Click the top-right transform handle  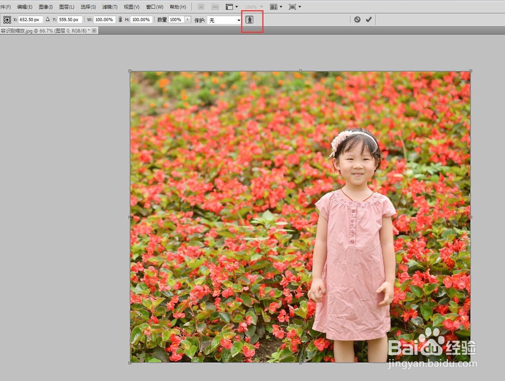point(471,71)
